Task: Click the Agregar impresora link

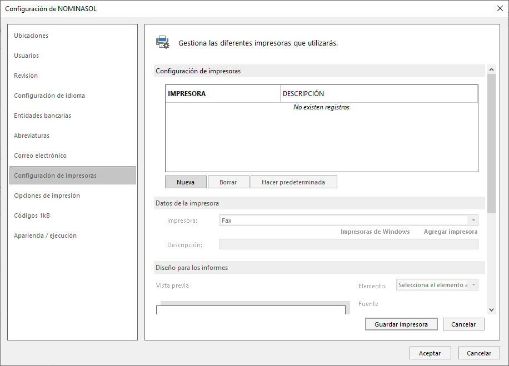Action: [450, 232]
